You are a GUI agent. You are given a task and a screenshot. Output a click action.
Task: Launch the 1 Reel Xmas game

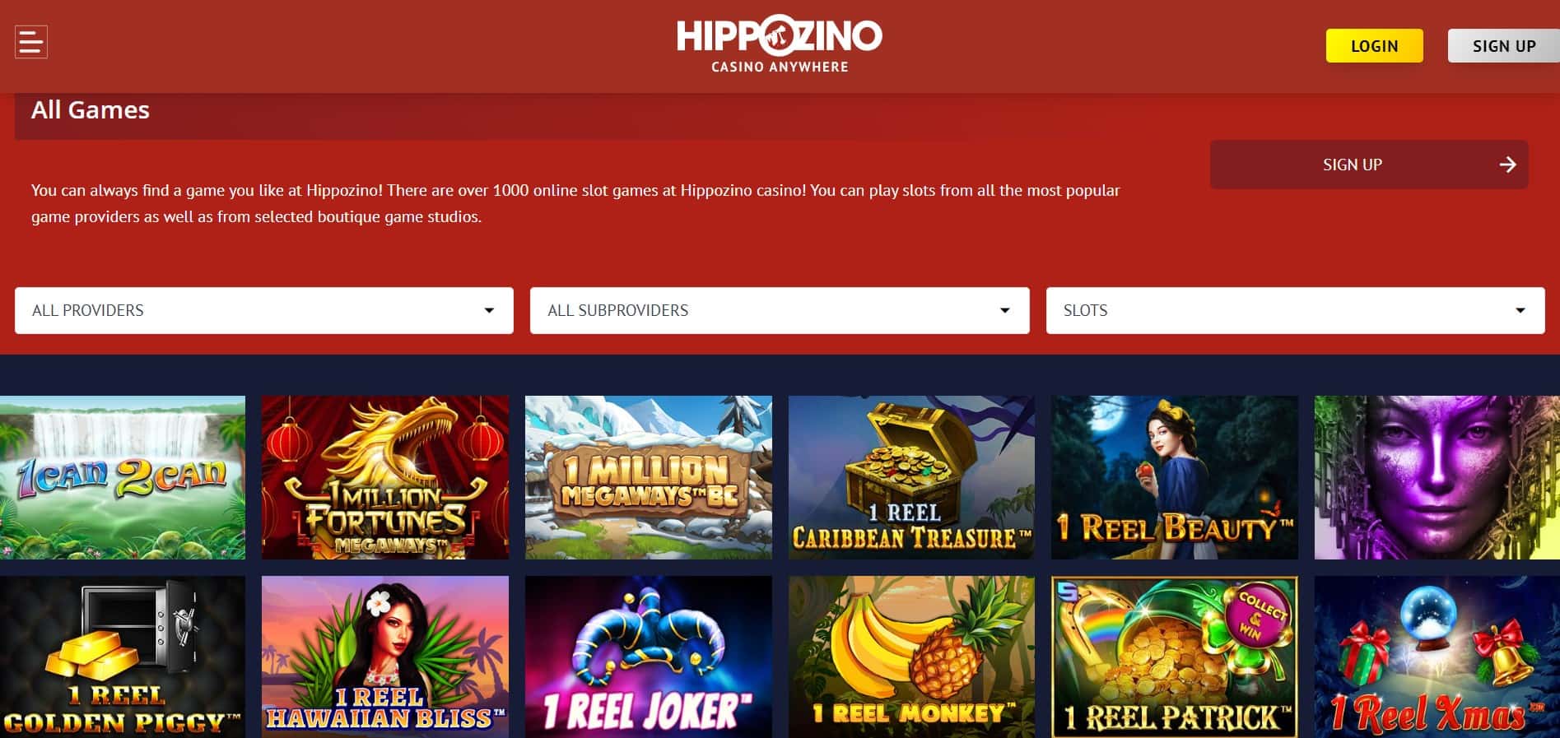pos(1437,657)
